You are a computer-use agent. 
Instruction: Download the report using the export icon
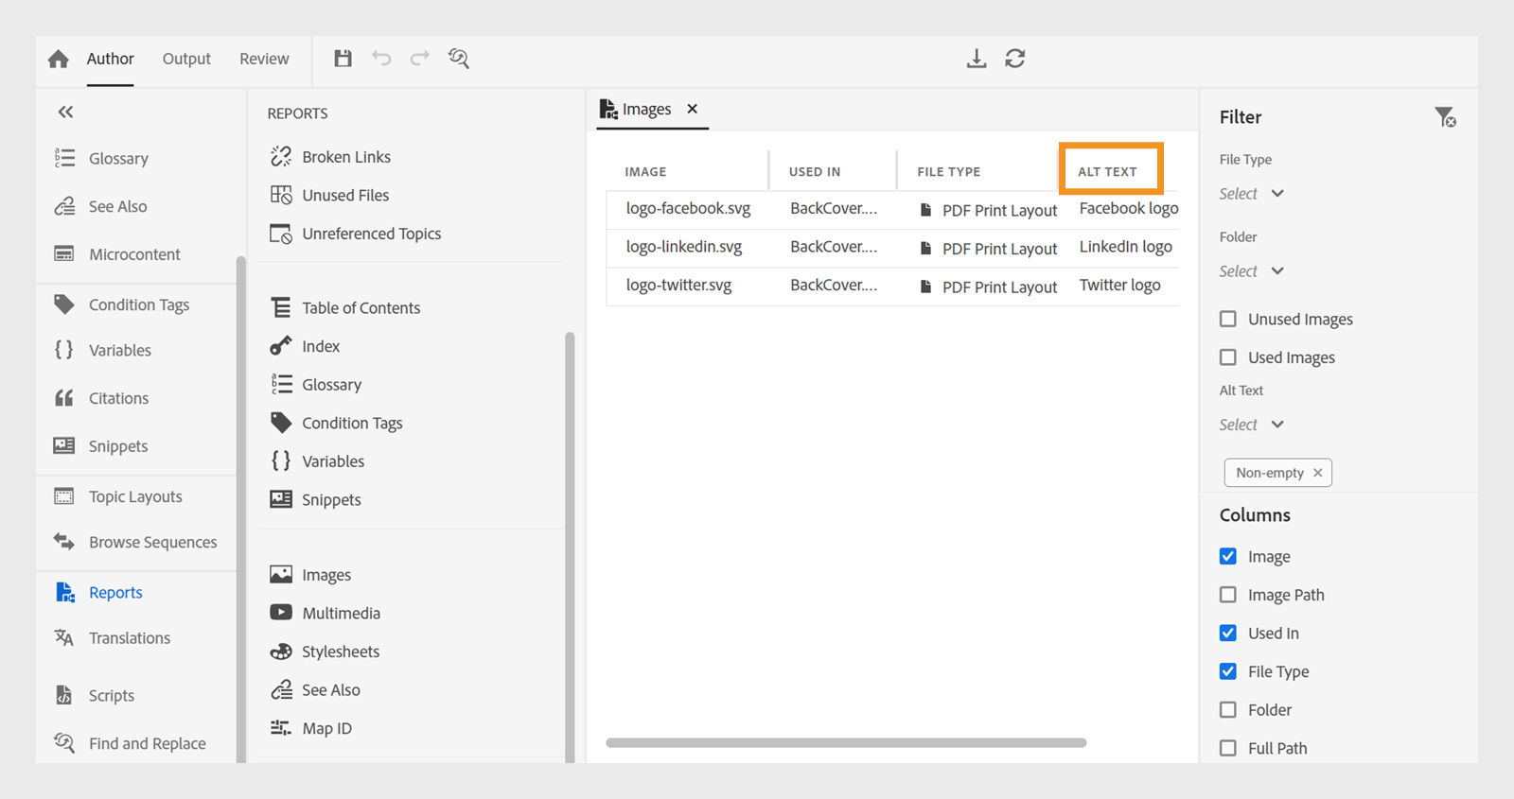(977, 59)
